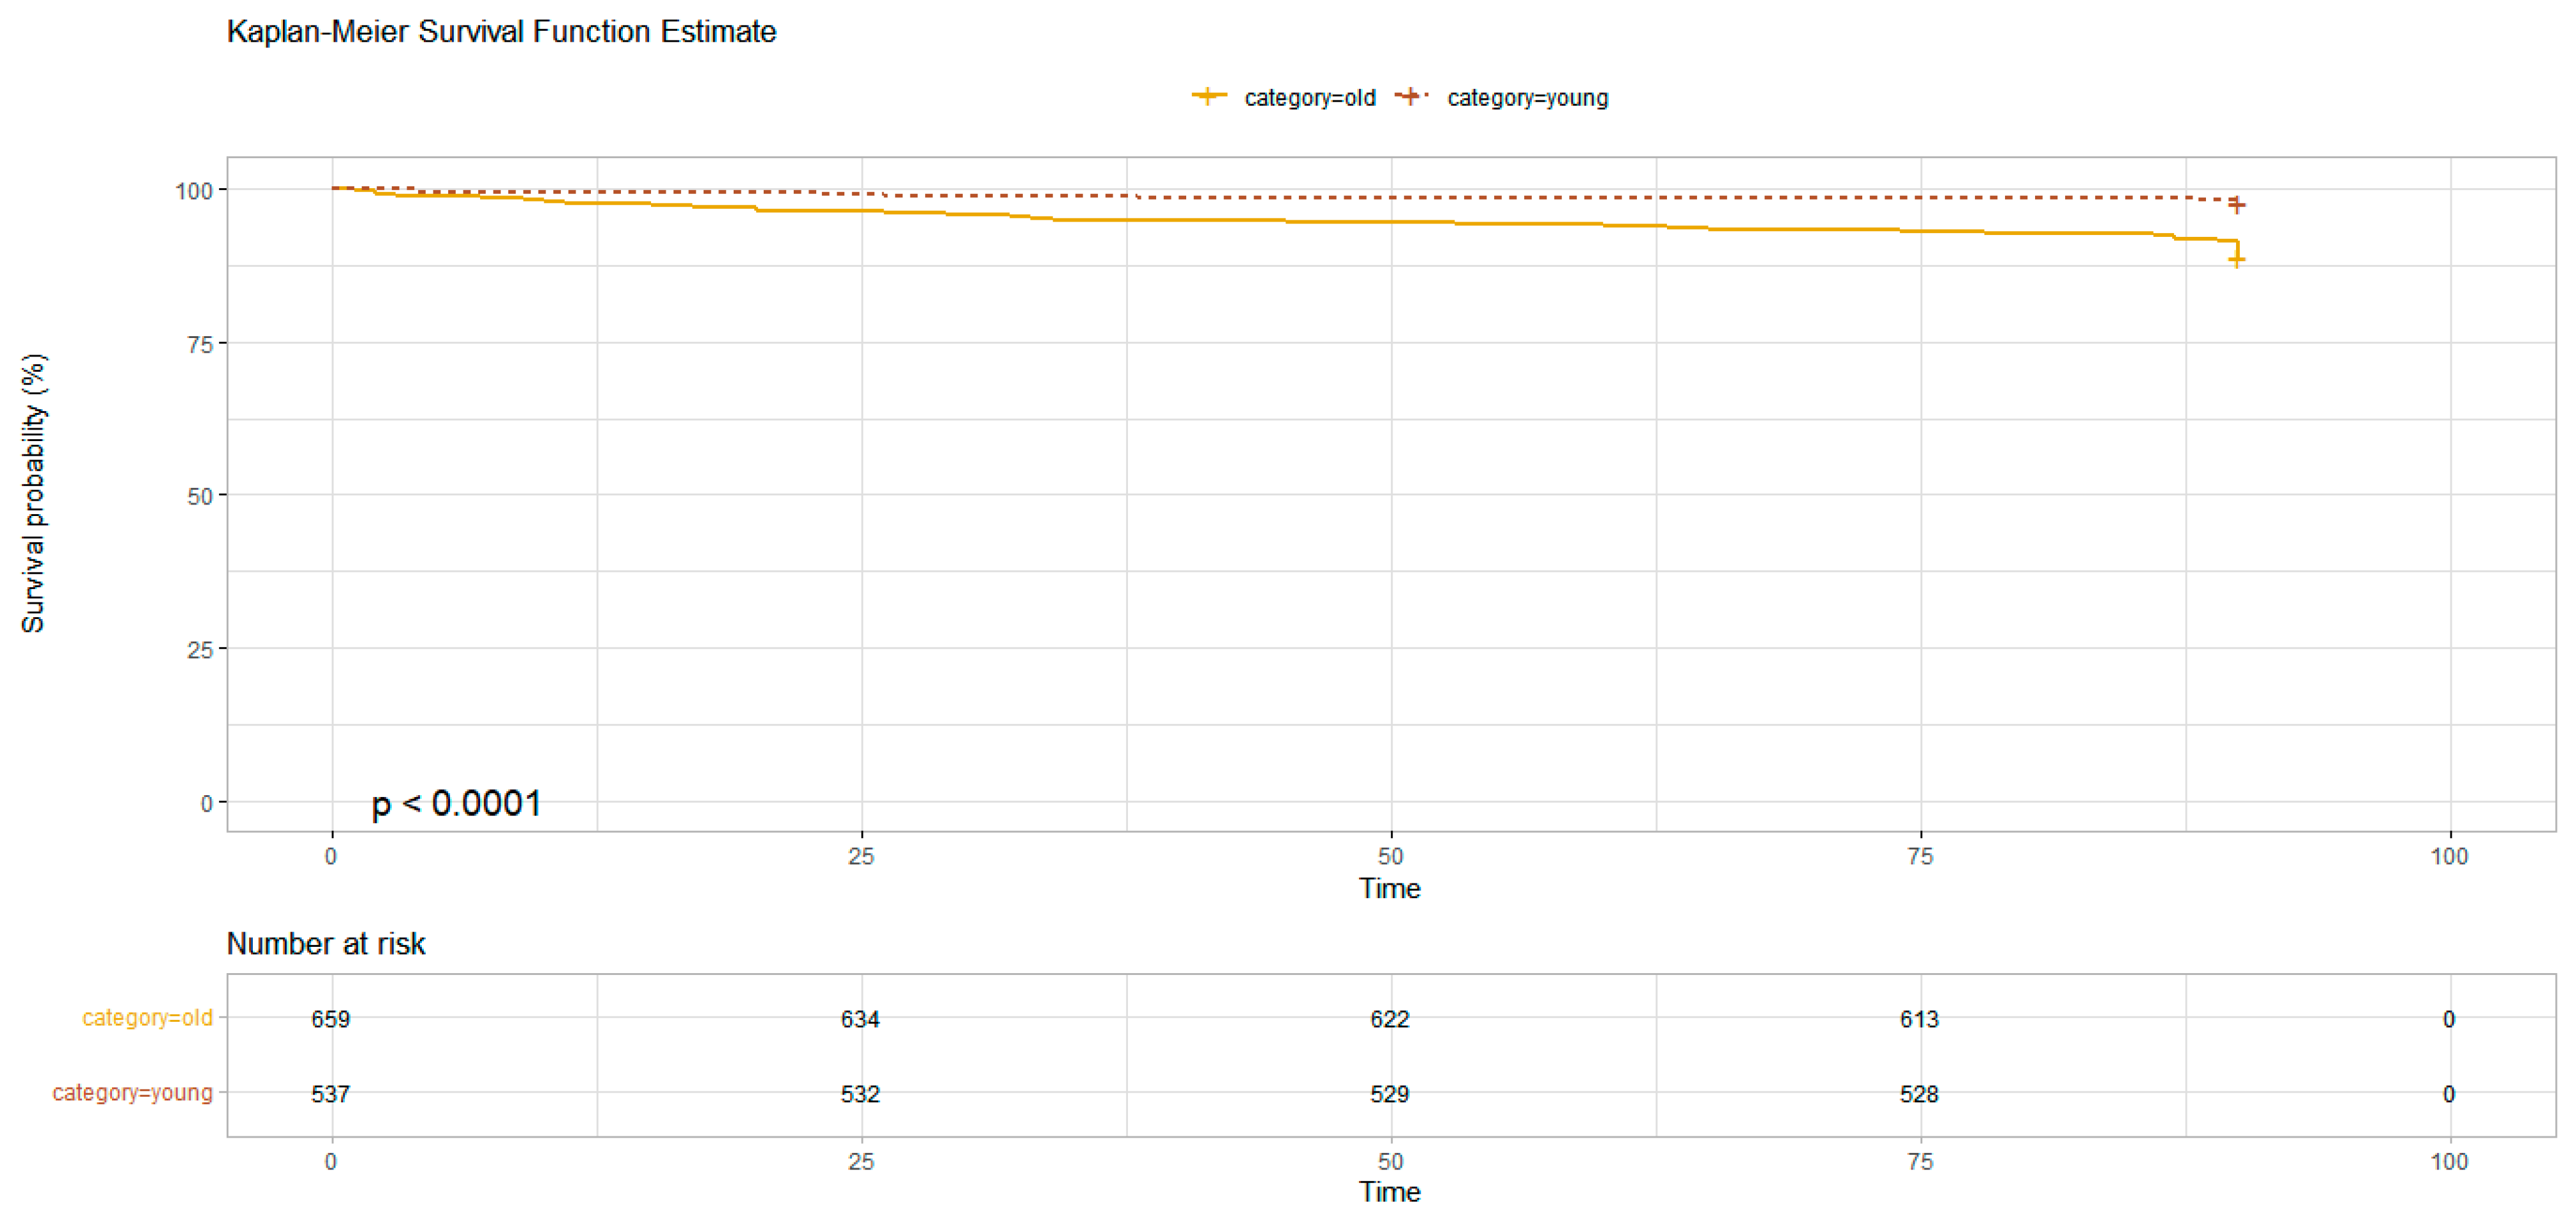Select the value 532 in risk table
2576x1217 pixels.
coord(860,1094)
